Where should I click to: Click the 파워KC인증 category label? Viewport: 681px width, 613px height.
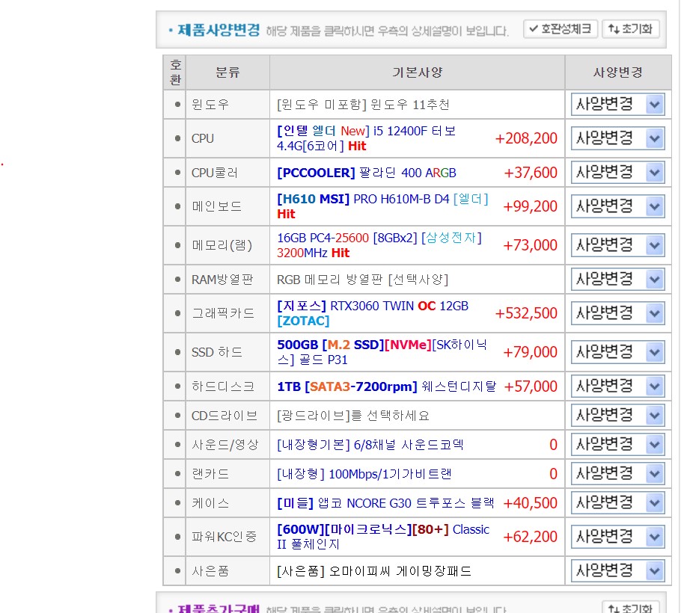coord(224,537)
